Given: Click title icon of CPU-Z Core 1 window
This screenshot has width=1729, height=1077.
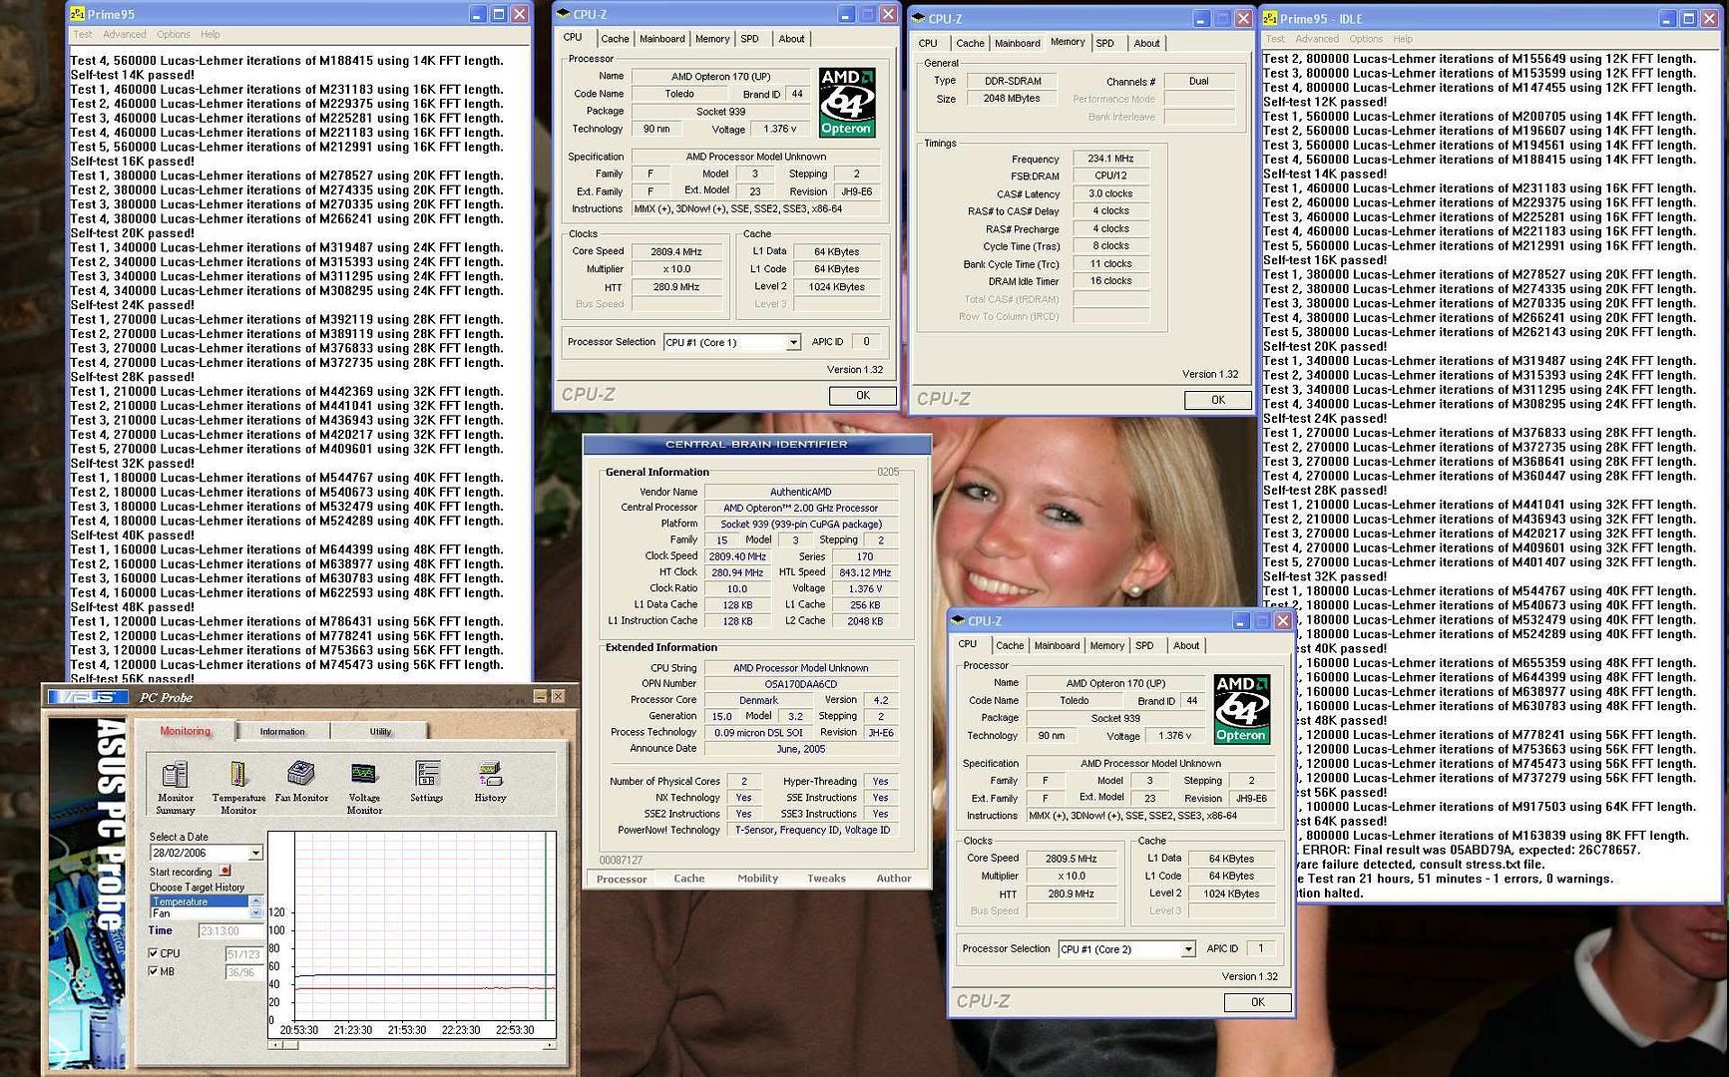Looking at the screenshot, I should (564, 14).
